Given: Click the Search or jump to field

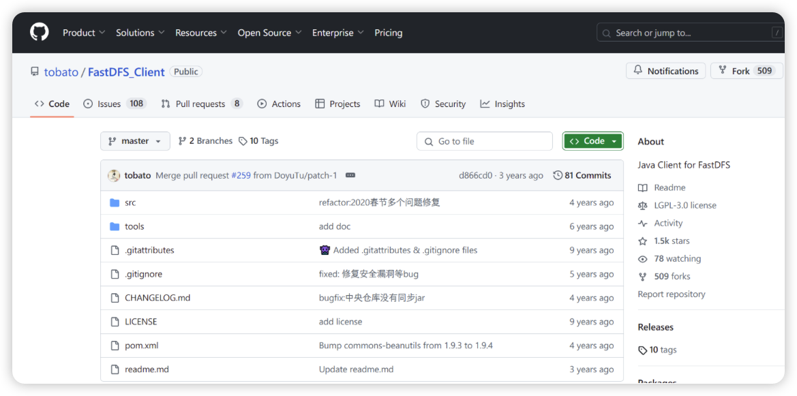Looking at the screenshot, I should [x=690, y=33].
